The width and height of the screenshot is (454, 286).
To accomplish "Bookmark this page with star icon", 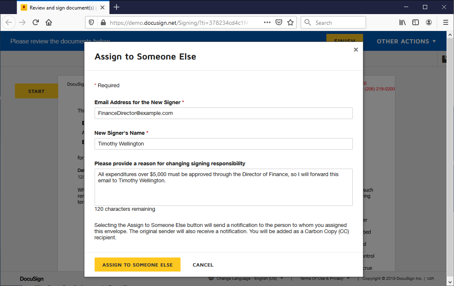I will coord(290,22).
